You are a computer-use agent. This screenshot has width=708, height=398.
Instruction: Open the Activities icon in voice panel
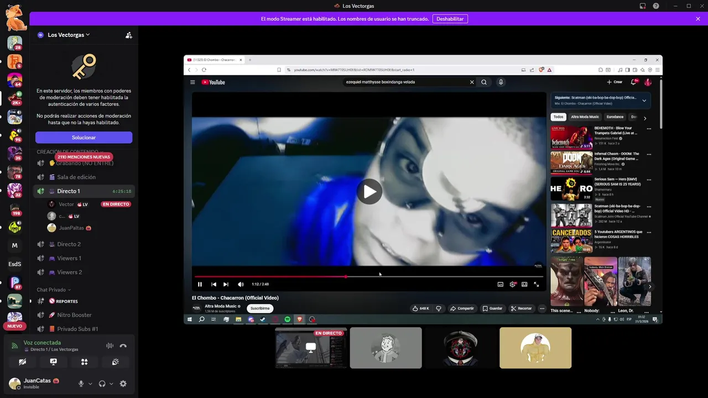click(84, 362)
